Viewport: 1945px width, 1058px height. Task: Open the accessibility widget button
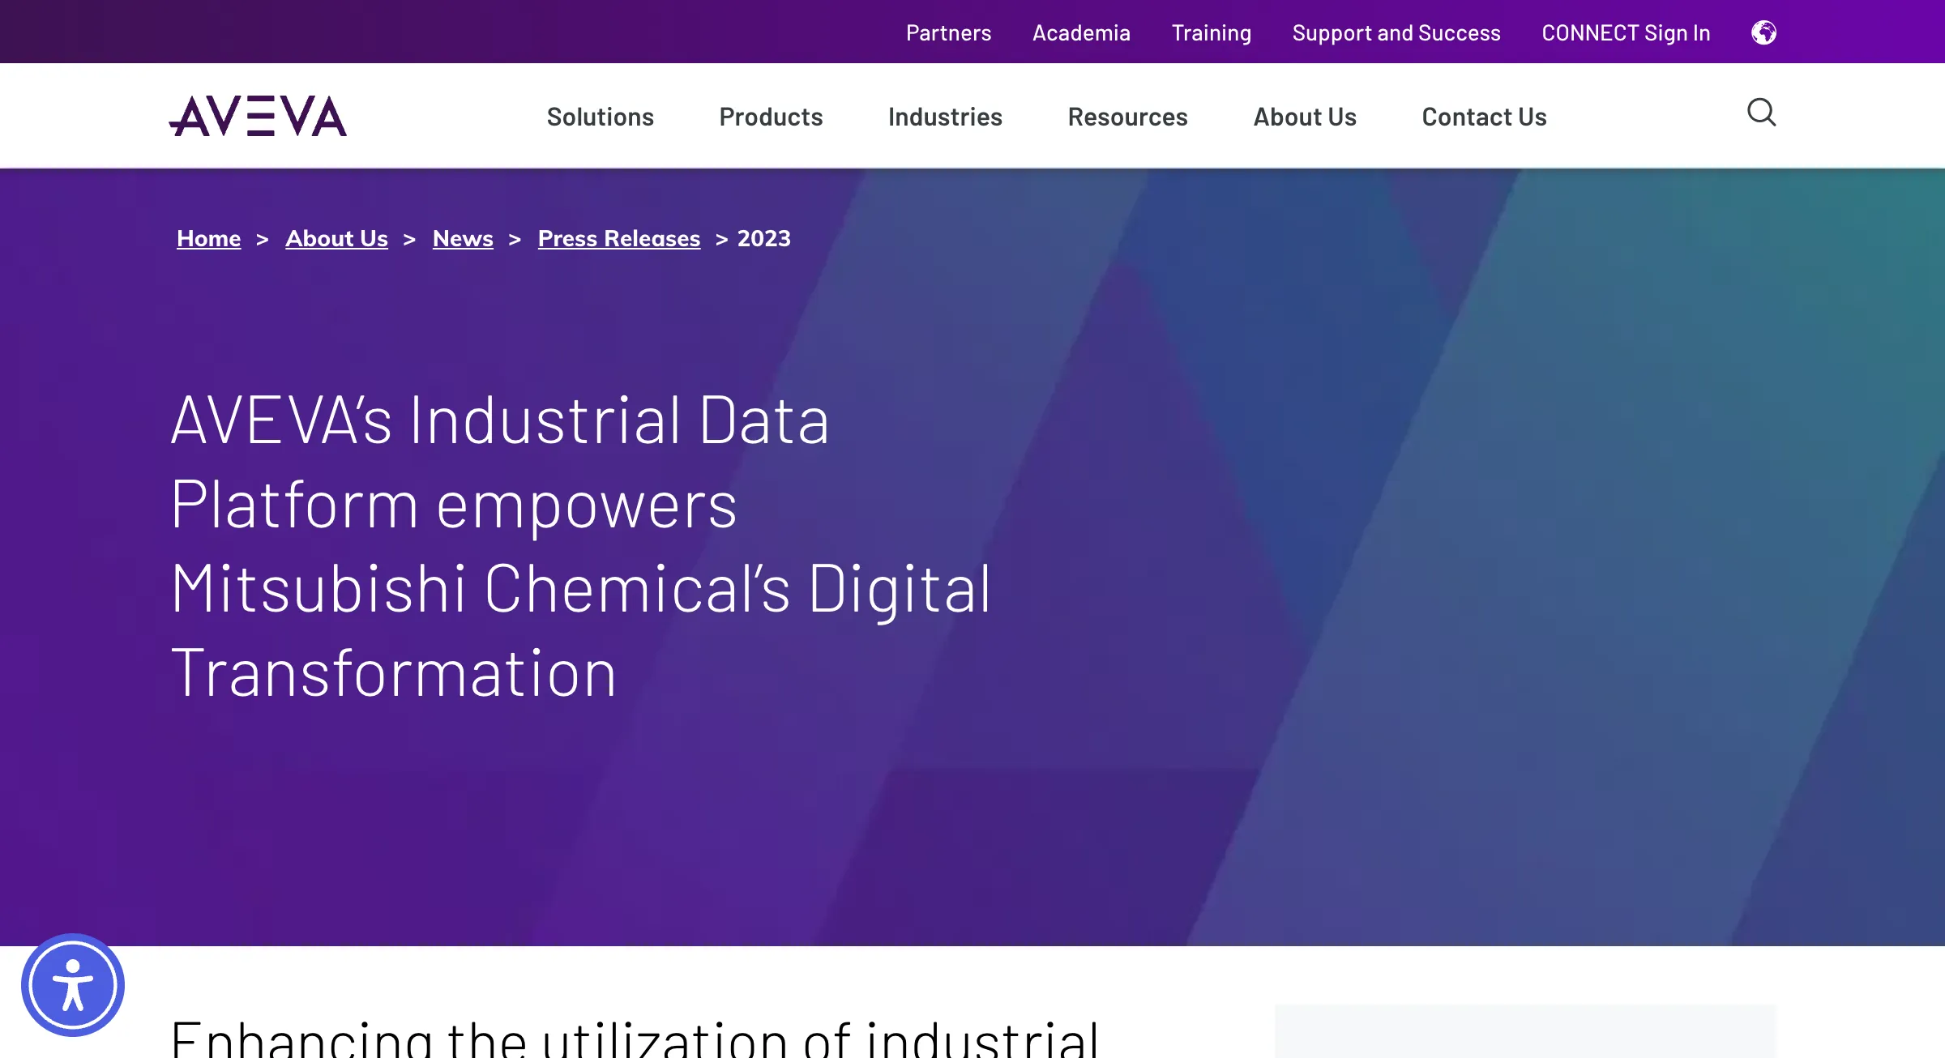pos(73,985)
